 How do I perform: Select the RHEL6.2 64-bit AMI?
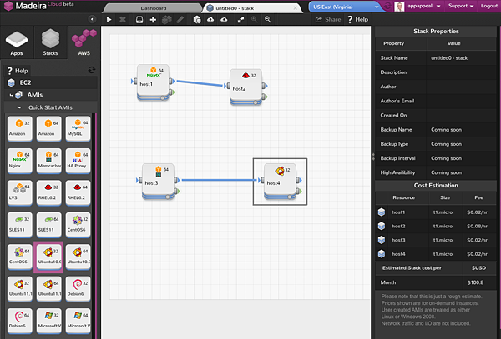pos(78,192)
